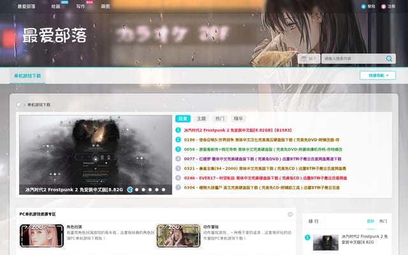The image size is (408, 255).
Task: Click rank badge 7 beside 0304 thread
Action: click(178, 187)
